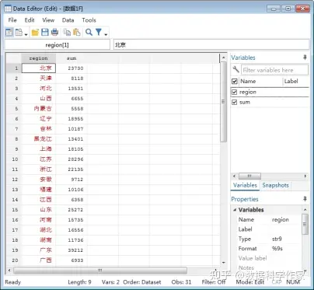The height and width of the screenshot is (290, 314).
Task: Click the Paste clipboard icon
Action: click(77, 33)
